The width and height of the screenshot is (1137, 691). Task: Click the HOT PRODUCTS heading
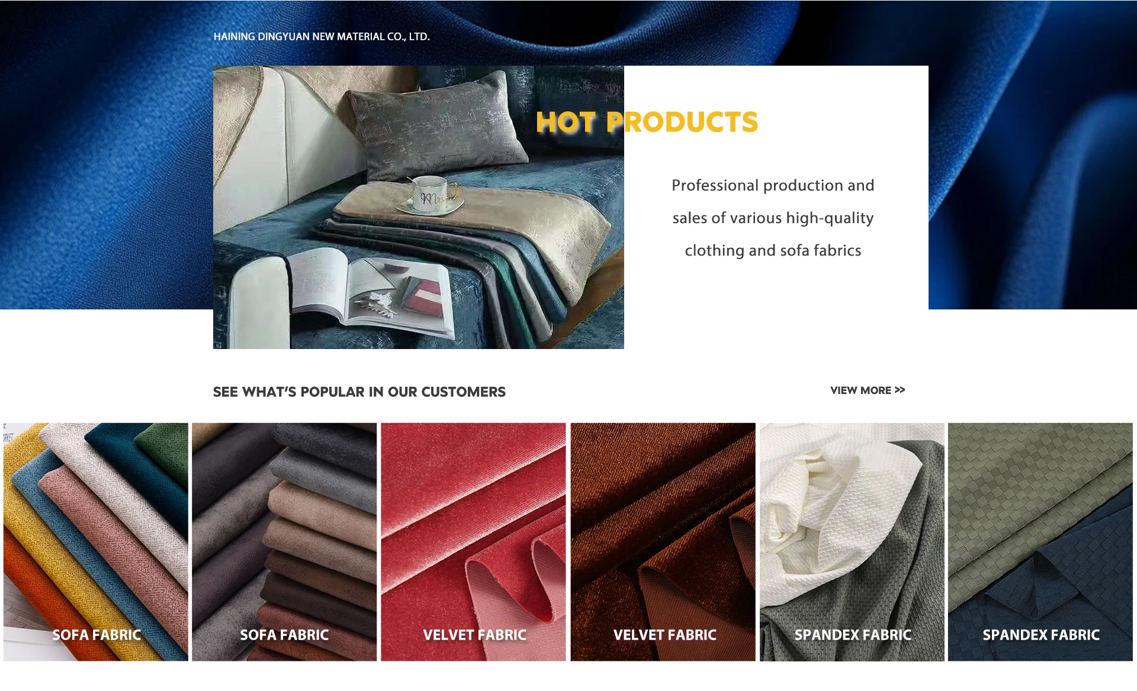(x=647, y=122)
